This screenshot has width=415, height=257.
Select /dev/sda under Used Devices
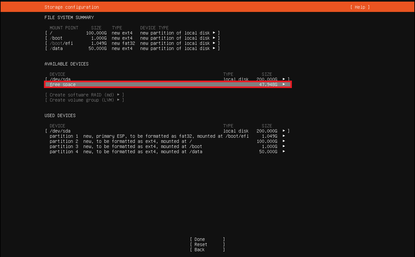[167, 131]
